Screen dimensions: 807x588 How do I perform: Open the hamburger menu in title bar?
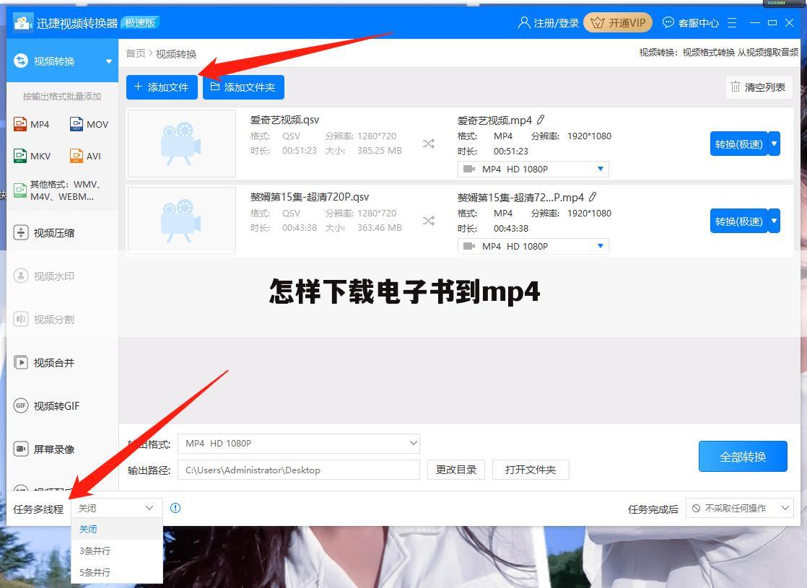pos(732,22)
